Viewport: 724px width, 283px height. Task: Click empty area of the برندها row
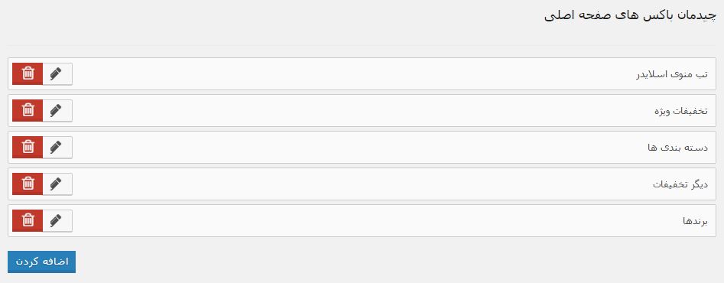(369, 221)
